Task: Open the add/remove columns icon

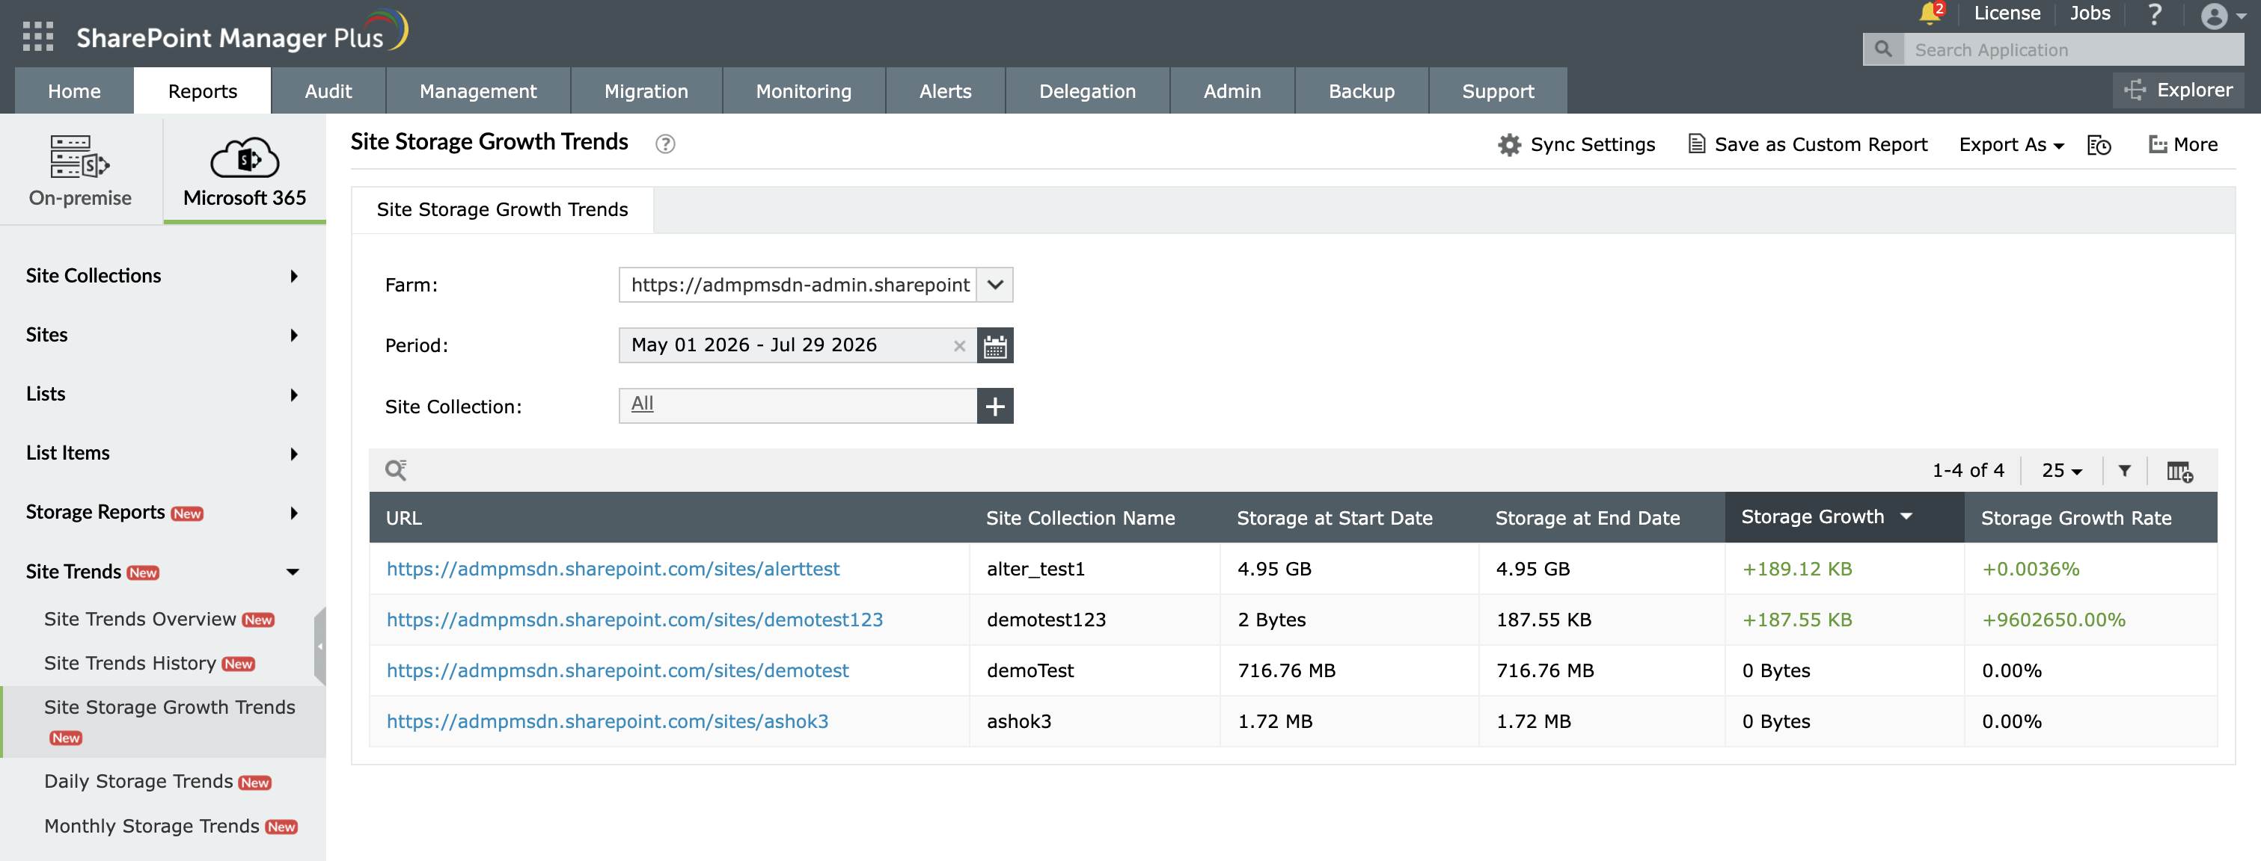Action: click(x=2179, y=471)
